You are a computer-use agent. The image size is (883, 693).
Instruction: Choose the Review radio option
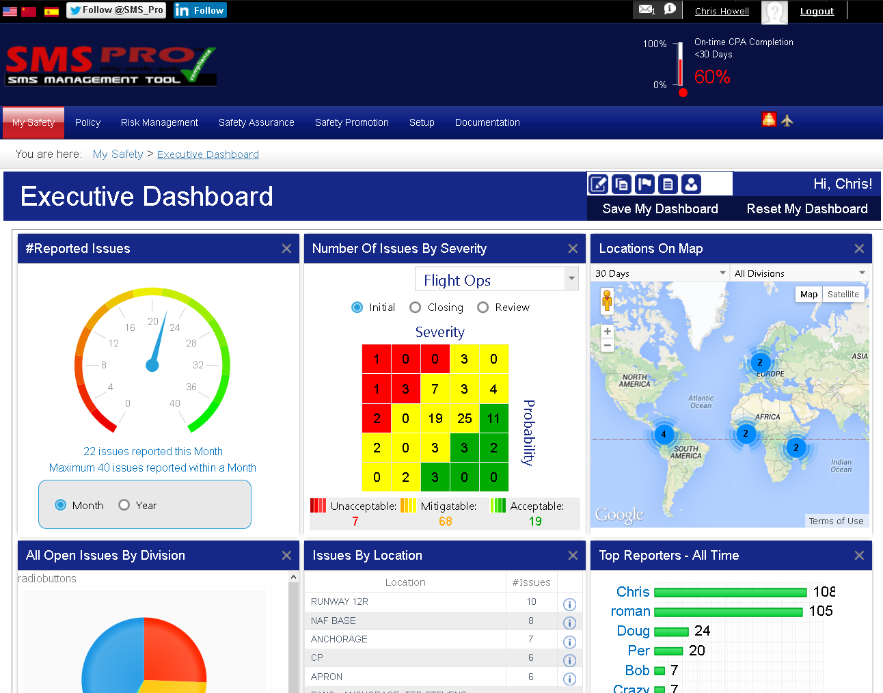click(483, 308)
